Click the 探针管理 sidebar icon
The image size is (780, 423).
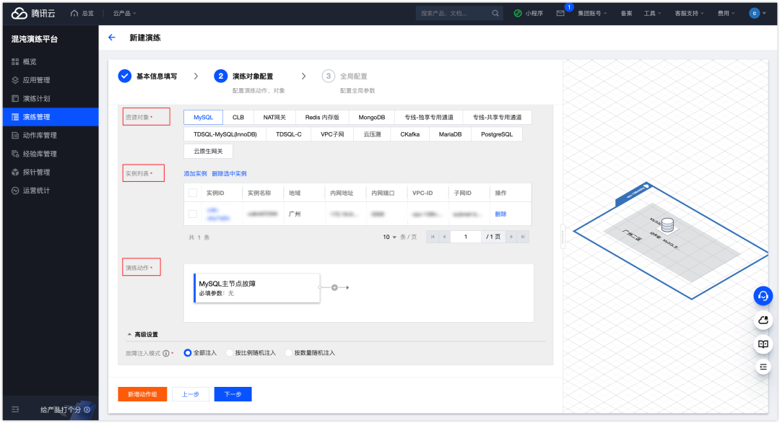coord(15,172)
